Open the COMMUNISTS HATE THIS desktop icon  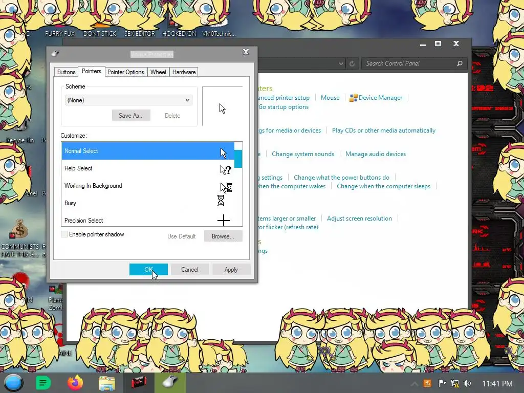(20, 238)
